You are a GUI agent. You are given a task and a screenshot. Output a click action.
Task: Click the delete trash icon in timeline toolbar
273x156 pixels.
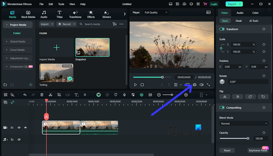tap(42, 95)
